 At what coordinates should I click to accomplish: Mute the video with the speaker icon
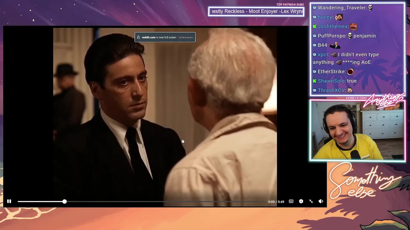tap(321, 201)
